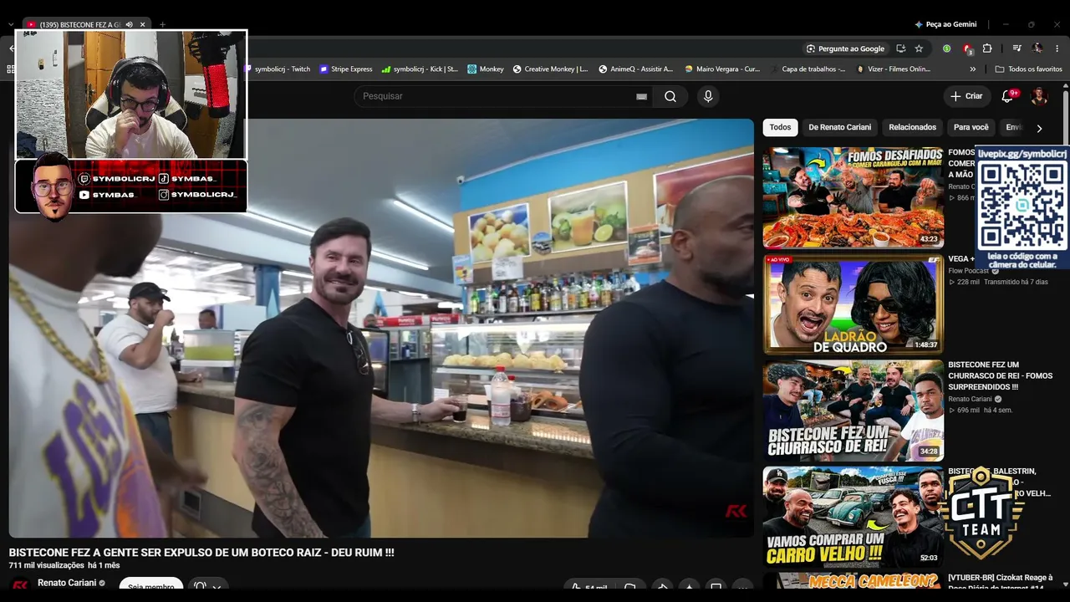This screenshot has height=602, width=1070.
Task: Click the main video player
Action: click(x=381, y=328)
